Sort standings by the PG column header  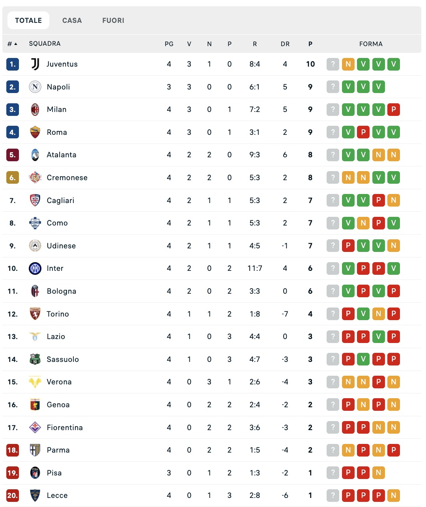pos(169,44)
